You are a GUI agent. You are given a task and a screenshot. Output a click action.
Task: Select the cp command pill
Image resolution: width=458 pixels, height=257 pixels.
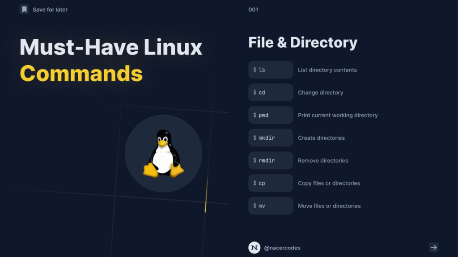click(x=271, y=183)
